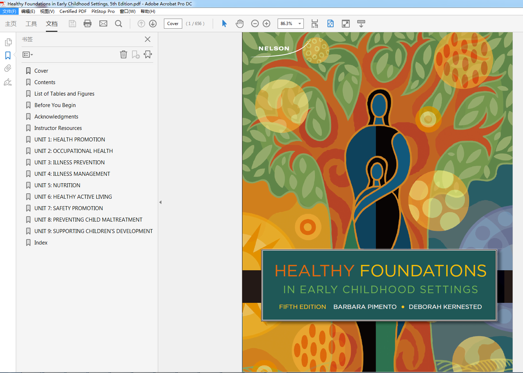Open Certified PDF menu
Viewport: 523px width, 373px height.
(73, 11)
